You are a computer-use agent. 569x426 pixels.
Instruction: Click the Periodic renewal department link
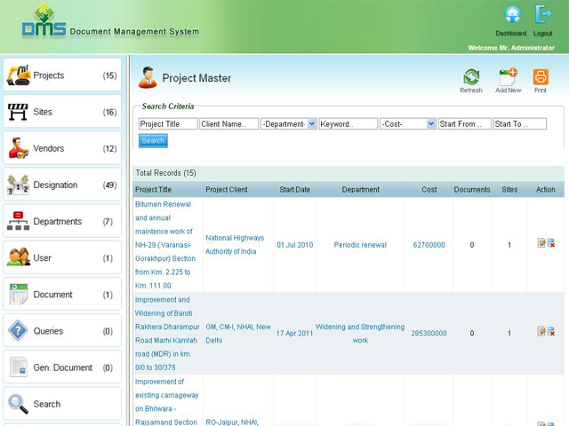coord(360,245)
